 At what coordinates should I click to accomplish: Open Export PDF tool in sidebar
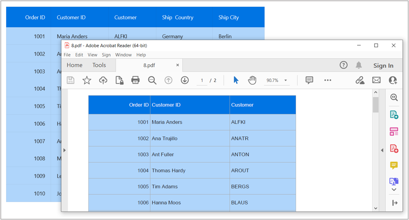pos(394,115)
